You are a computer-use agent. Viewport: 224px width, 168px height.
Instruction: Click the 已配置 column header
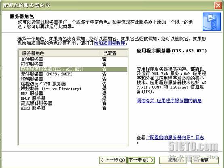click(113, 53)
